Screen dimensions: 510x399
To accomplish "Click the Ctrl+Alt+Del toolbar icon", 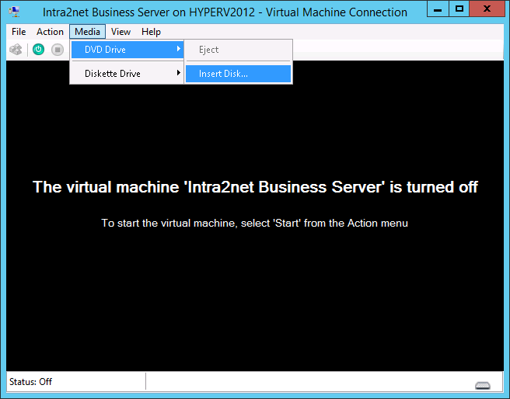I will point(16,50).
